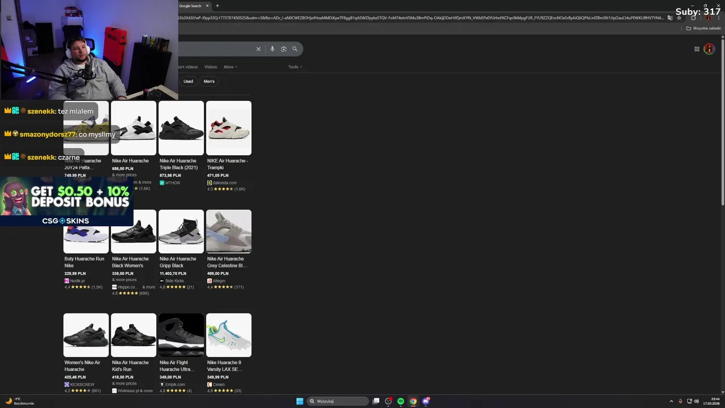The height and width of the screenshot is (408, 725).
Task: Open Chrome three-dot menu
Action: coord(718,18)
